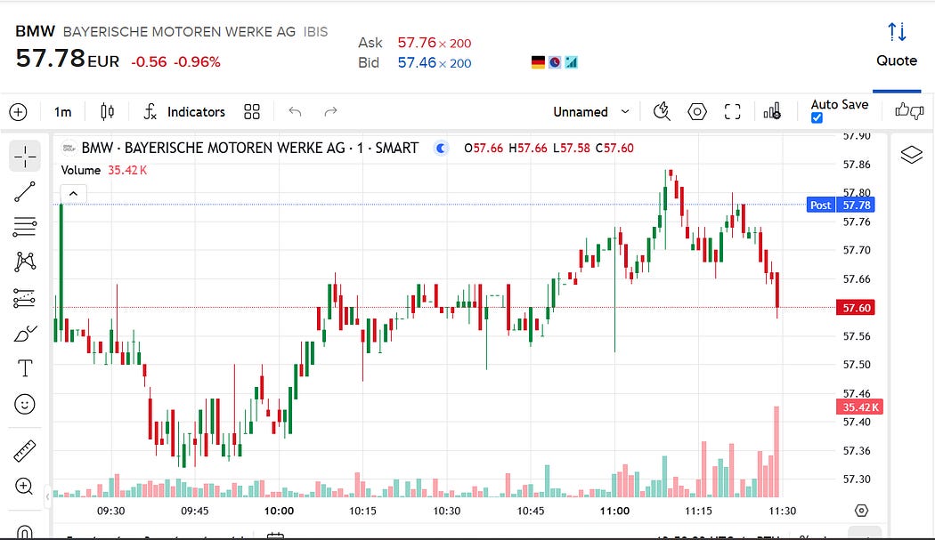Select the crosshair cursor tool

pos(24,157)
